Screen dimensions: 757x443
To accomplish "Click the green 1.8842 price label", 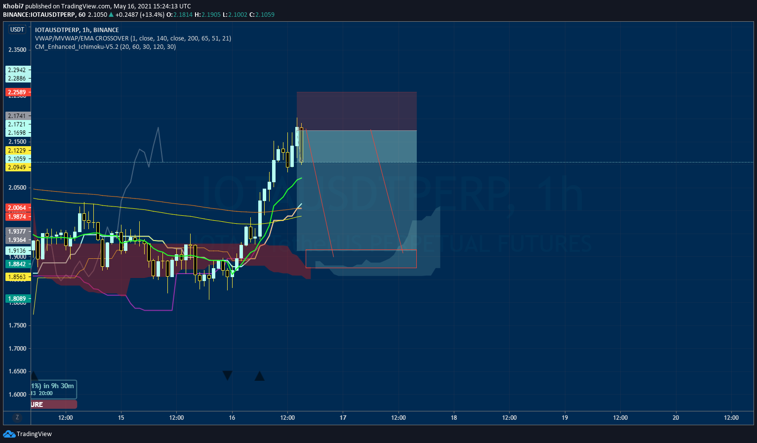I will coord(18,264).
